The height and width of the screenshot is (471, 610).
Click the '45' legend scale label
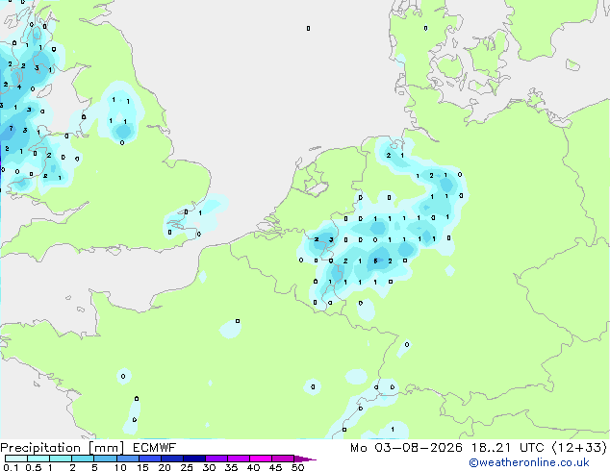(x=275, y=467)
